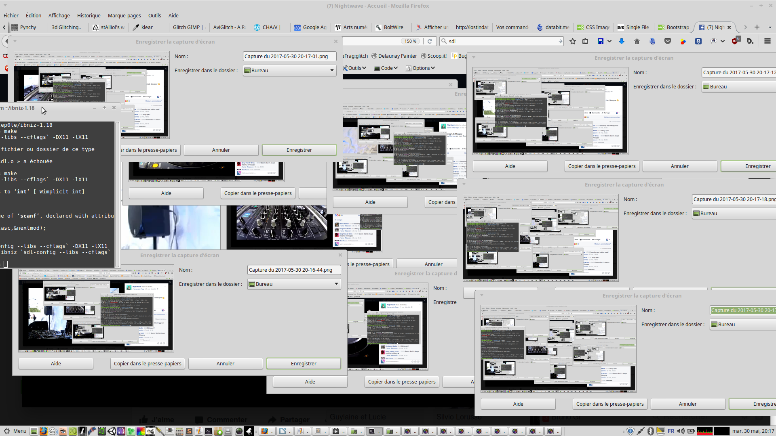The image size is (776, 436).
Task: Open the Historique menu
Action: tap(89, 15)
